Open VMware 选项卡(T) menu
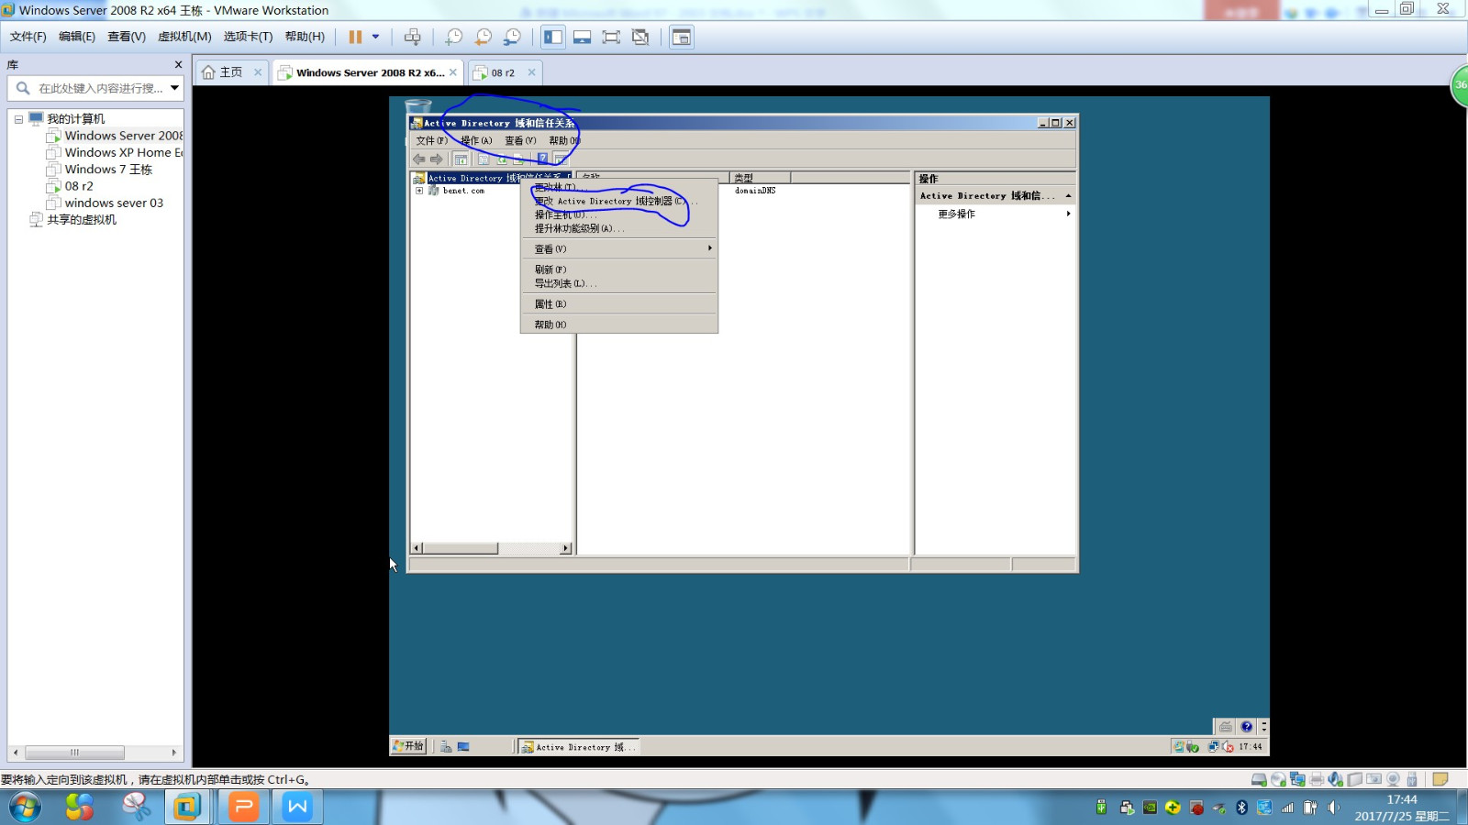Image resolution: width=1468 pixels, height=825 pixels. point(249,37)
